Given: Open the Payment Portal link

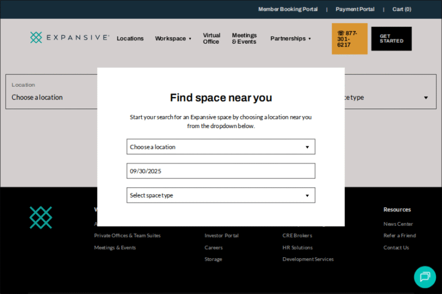Looking at the screenshot, I should (x=355, y=9).
